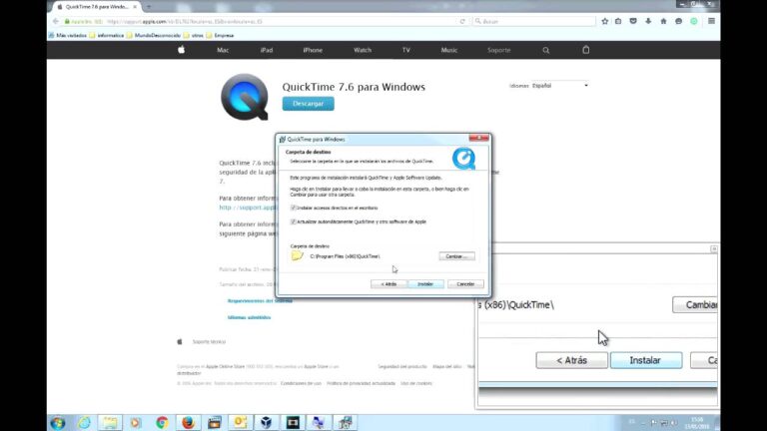
Task: Open 'Más visitados' bookmark
Action: click(x=68, y=35)
